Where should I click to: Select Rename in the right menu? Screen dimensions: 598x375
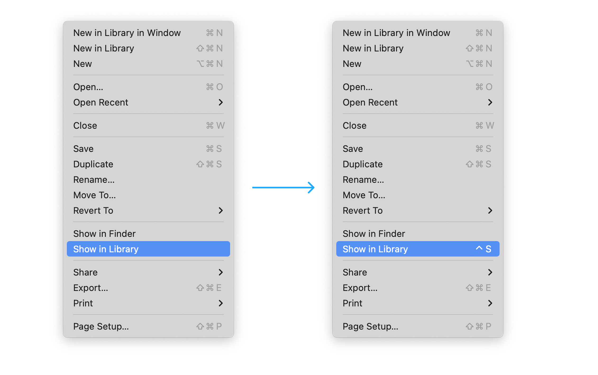point(363,179)
